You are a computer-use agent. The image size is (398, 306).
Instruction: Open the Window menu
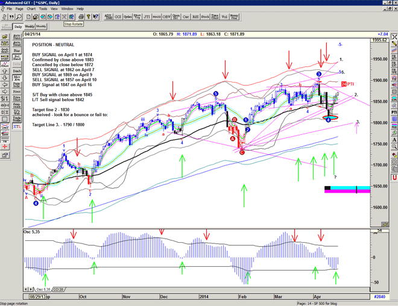(x=67, y=9)
